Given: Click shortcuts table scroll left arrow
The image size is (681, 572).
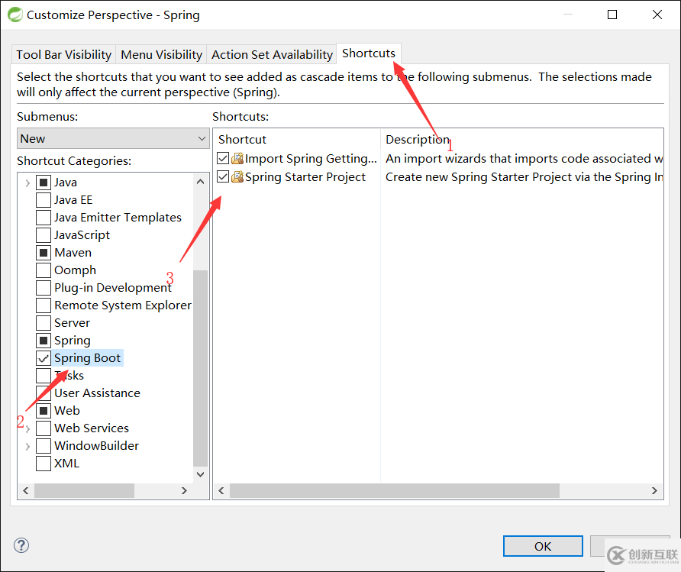Looking at the screenshot, I should tap(221, 491).
